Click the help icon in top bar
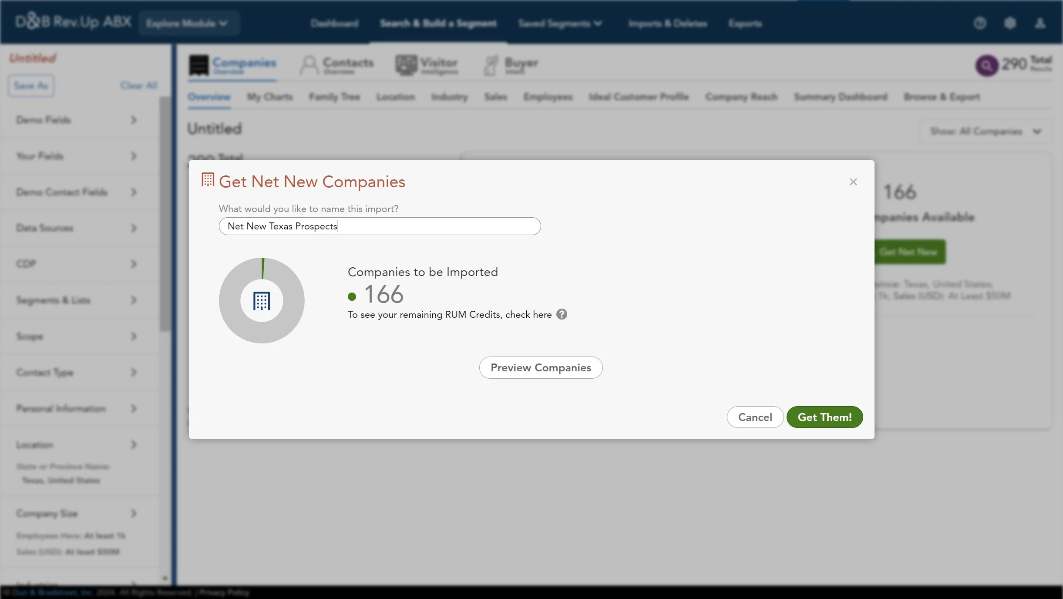The height and width of the screenshot is (599, 1063). (980, 23)
